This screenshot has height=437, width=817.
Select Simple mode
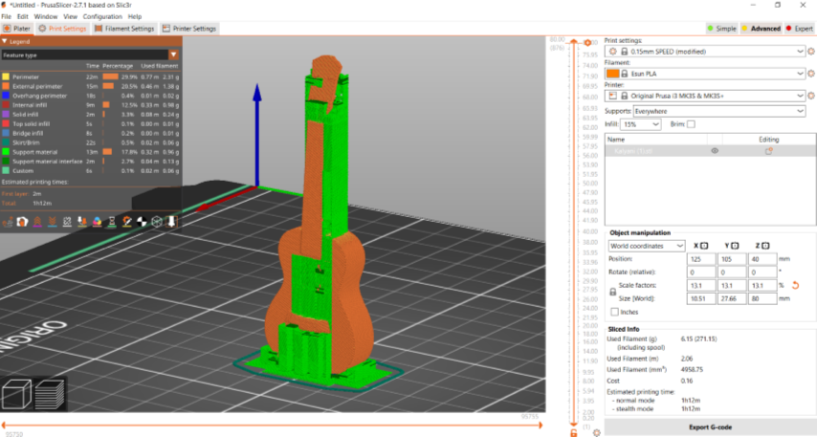click(721, 29)
